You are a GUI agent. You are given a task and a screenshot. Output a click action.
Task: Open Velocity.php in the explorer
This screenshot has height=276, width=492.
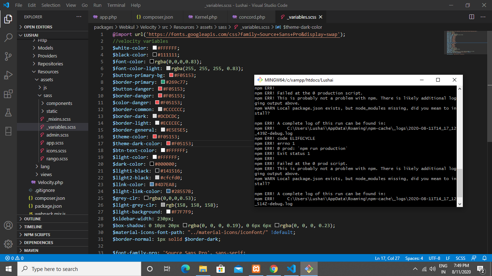pos(53,182)
